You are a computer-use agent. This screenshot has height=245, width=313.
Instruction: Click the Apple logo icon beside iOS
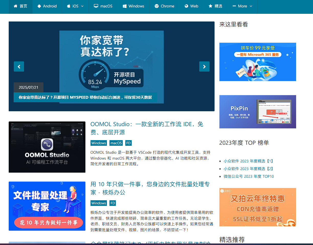coord(69,6)
